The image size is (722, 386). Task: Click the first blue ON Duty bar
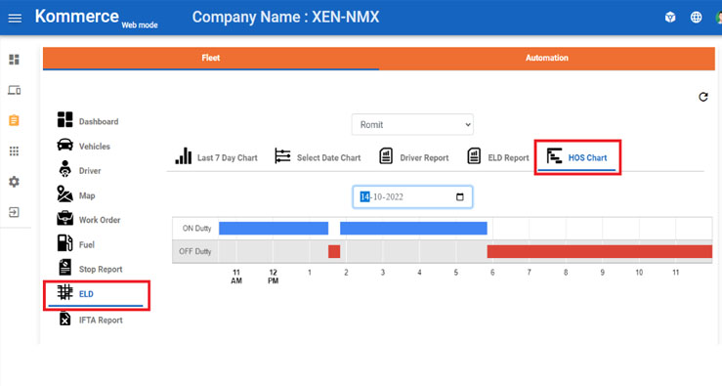[274, 228]
